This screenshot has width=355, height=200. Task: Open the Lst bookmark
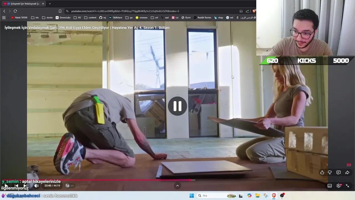(175, 17)
